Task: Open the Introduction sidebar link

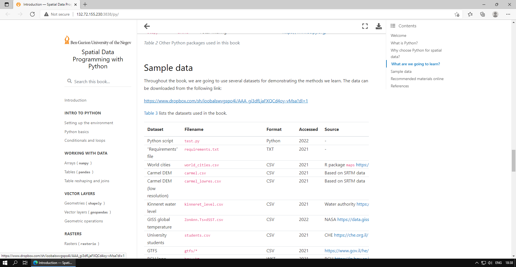Action: pos(75,100)
